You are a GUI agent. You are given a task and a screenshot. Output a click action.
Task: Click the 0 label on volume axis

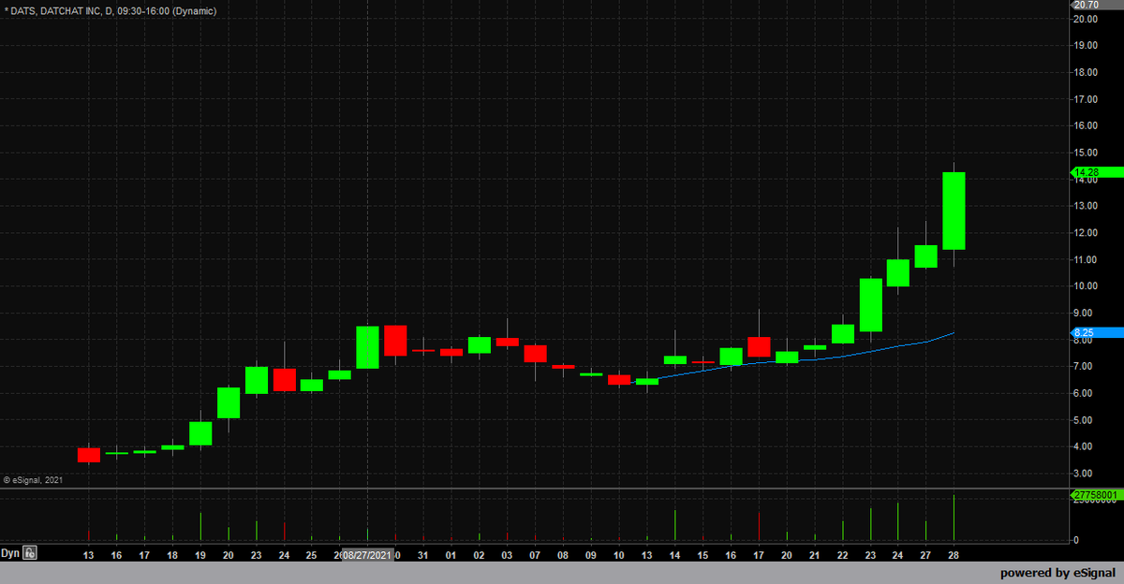1076,540
